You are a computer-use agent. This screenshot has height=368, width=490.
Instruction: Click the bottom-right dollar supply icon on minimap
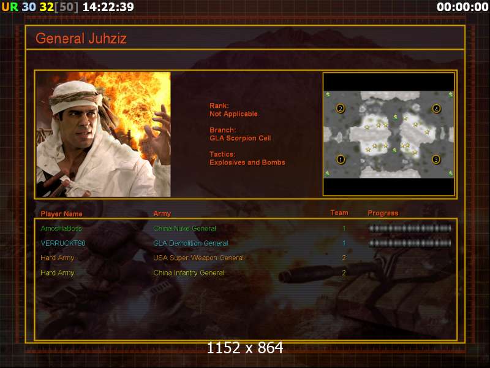point(451,173)
